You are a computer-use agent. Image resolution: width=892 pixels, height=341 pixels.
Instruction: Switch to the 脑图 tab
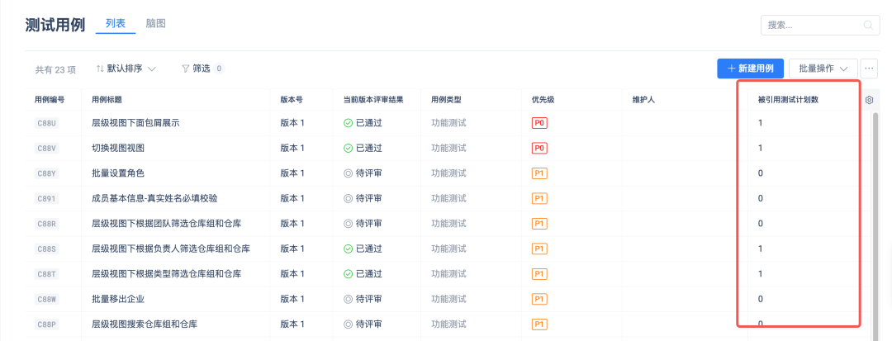pos(155,24)
